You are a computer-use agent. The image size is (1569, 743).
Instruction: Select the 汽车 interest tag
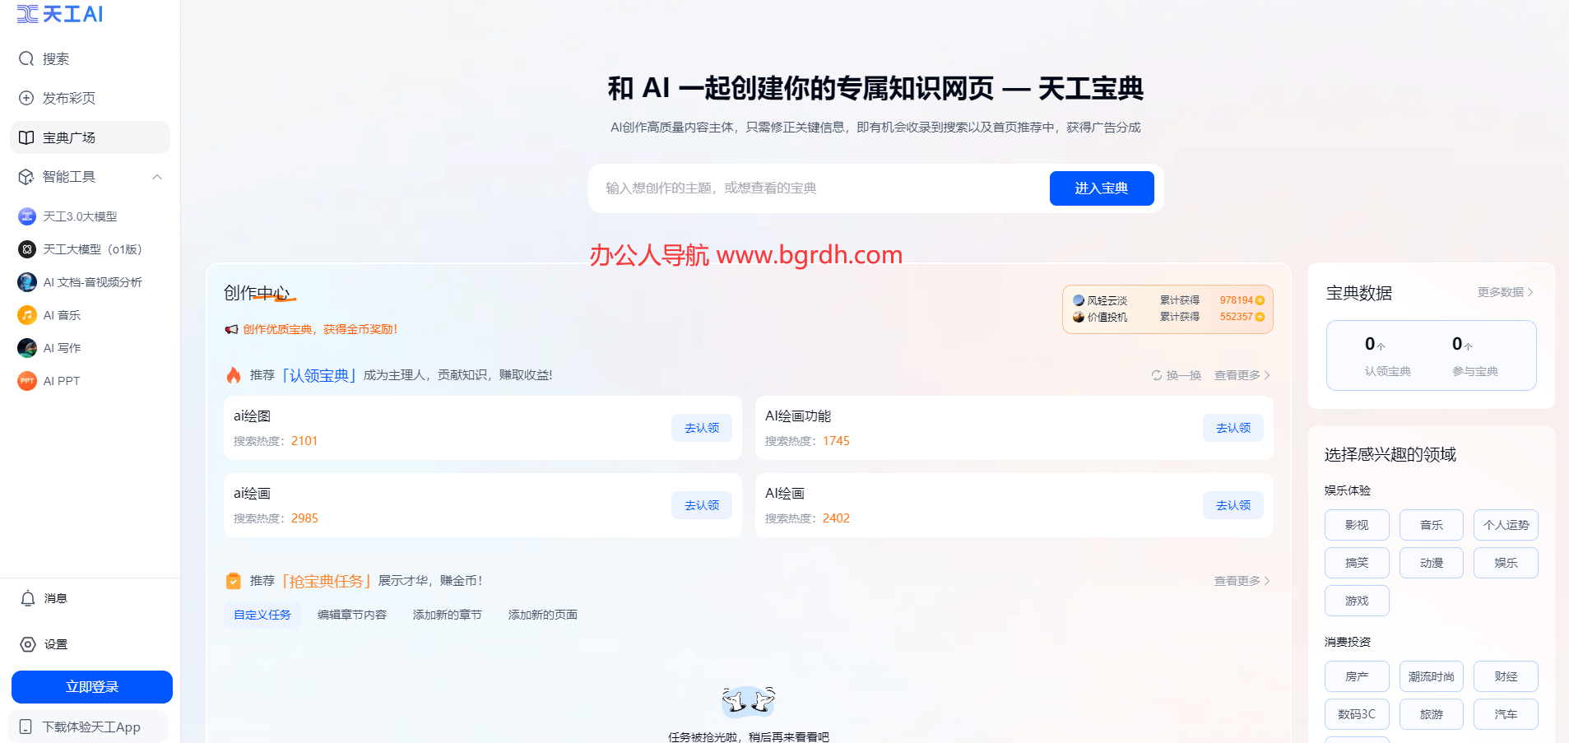pyautogui.click(x=1506, y=714)
